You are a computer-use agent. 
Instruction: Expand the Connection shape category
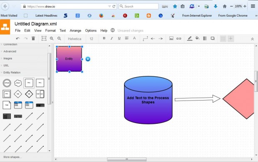point(10,44)
